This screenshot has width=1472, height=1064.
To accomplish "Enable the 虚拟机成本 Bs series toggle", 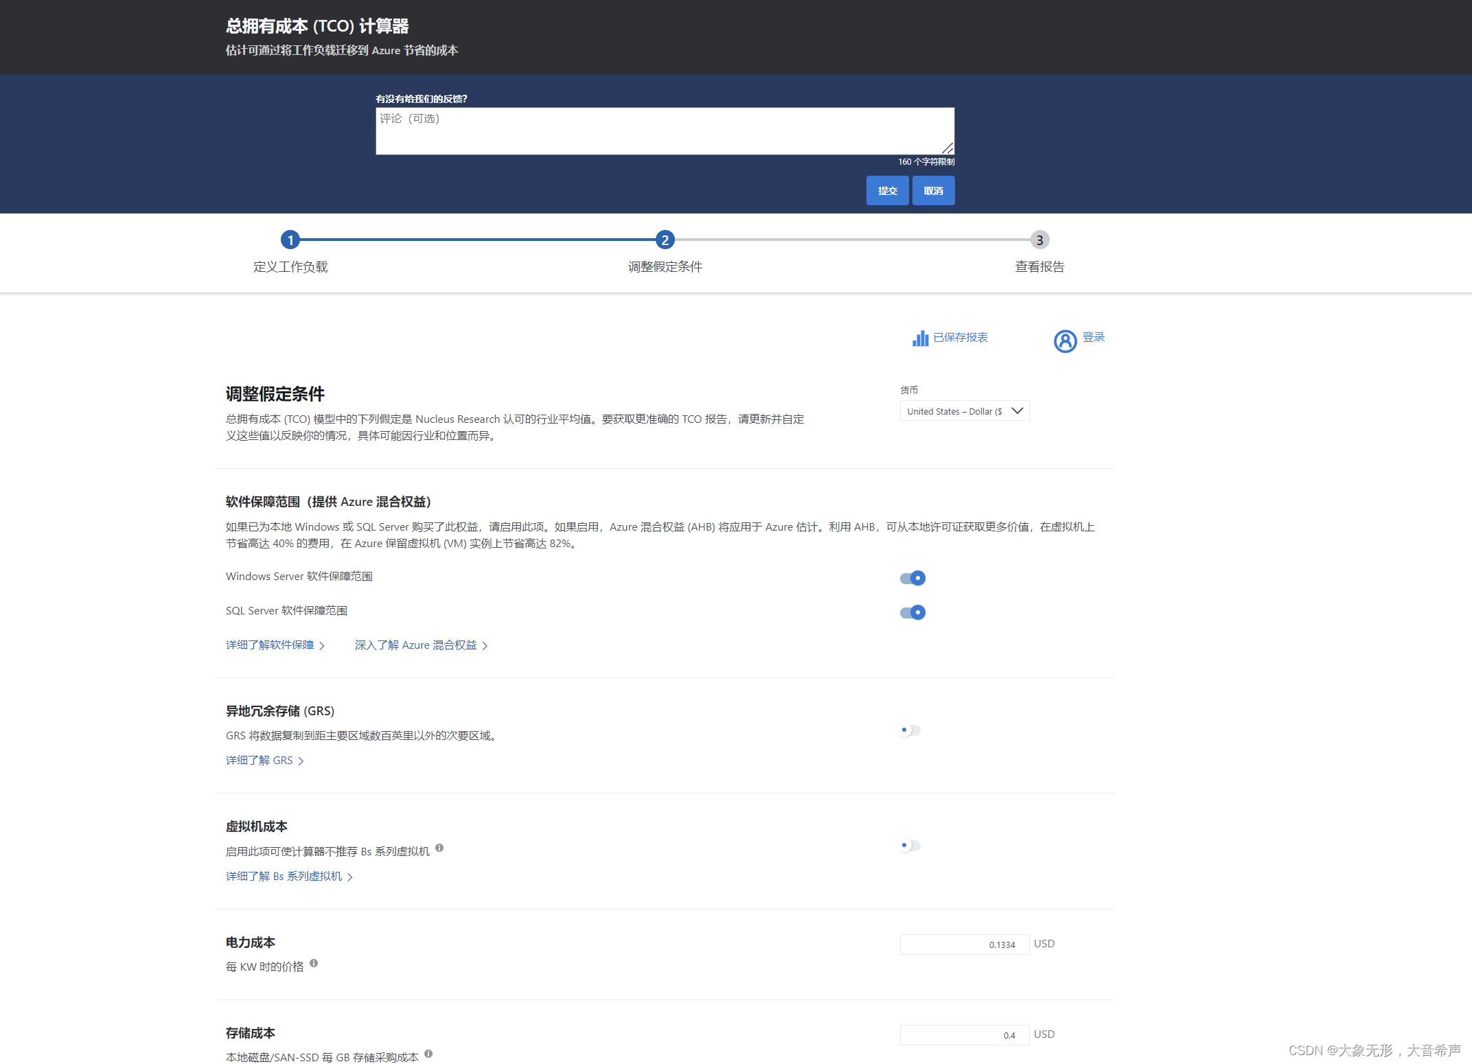I will pyautogui.click(x=910, y=846).
